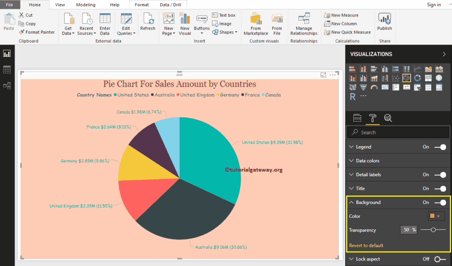The image size is (452, 266).
Task: Select the treemap visual
Action: [428, 78]
